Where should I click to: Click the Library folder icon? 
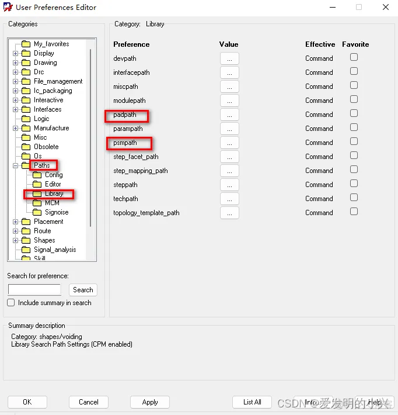[x=37, y=193]
